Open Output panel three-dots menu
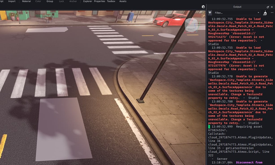 point(272,13)
